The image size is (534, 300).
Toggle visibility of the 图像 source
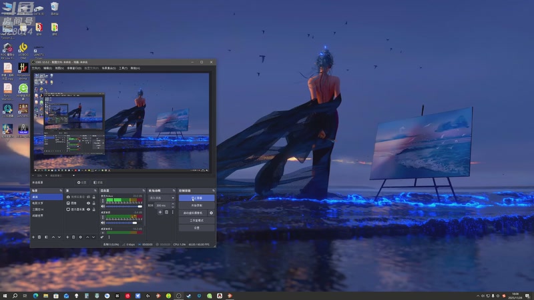point(89,203)
